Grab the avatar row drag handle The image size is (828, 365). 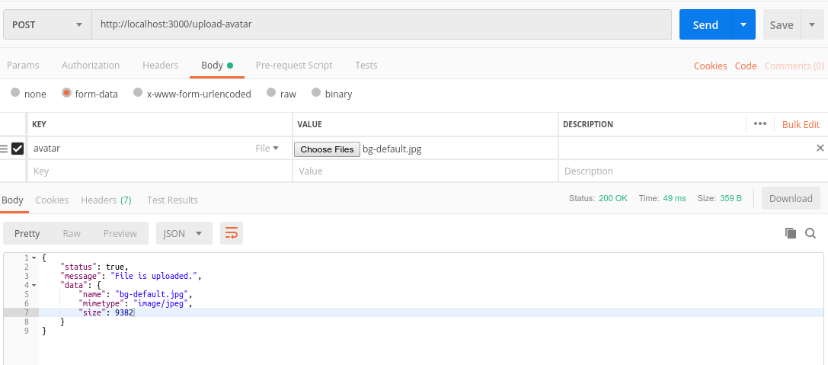point(5,149)
